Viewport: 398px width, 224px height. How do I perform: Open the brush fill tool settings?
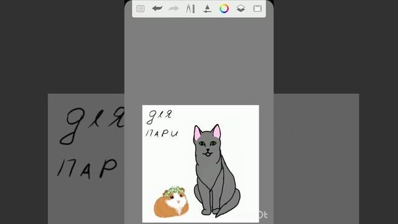(x=207, y=9)
